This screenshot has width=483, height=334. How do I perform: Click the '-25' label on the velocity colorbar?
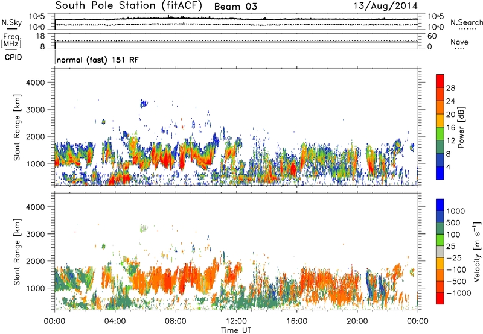point(455,257)
